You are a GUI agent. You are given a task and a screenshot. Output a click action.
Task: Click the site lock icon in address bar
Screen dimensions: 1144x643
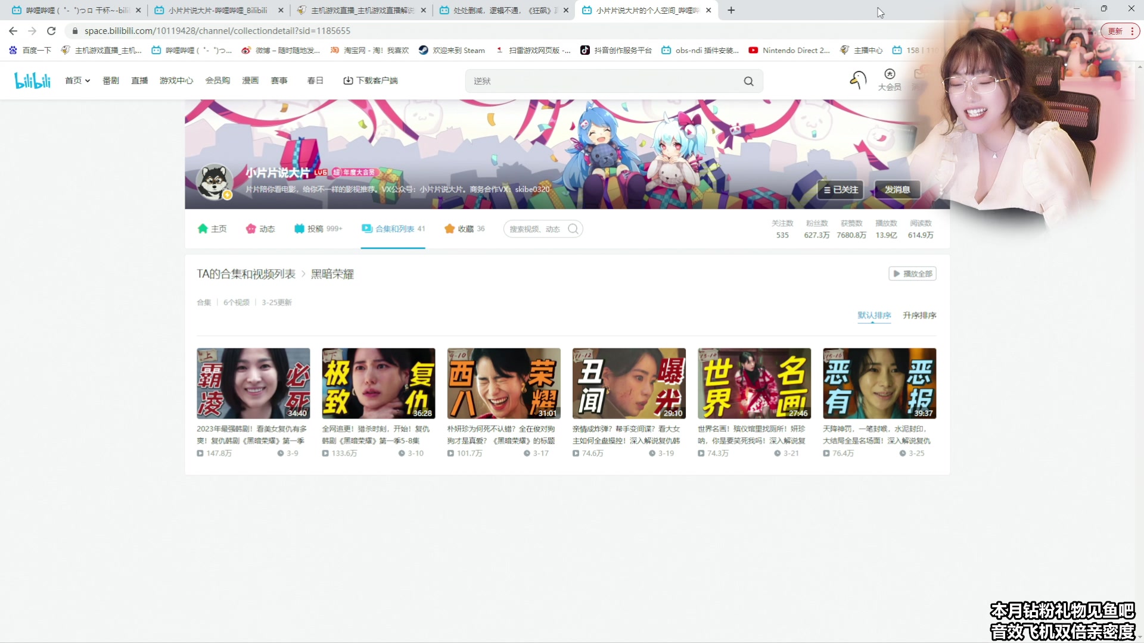click(x=75, y=31)
